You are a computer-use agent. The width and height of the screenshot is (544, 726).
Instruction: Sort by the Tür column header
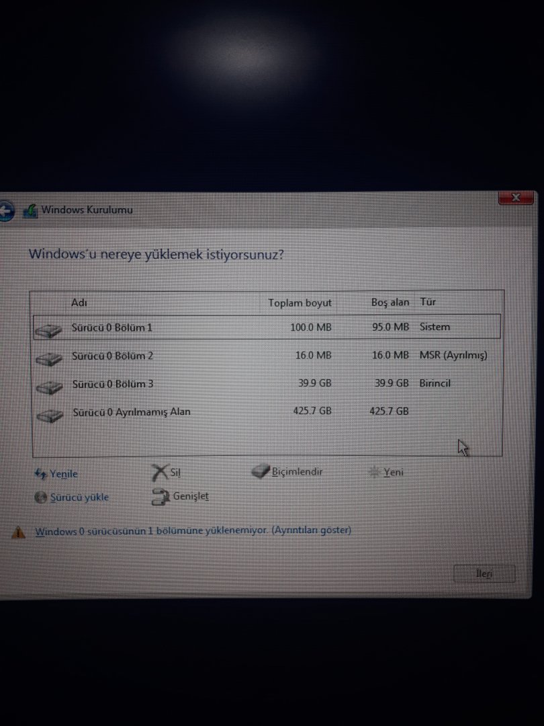point(428,302)
